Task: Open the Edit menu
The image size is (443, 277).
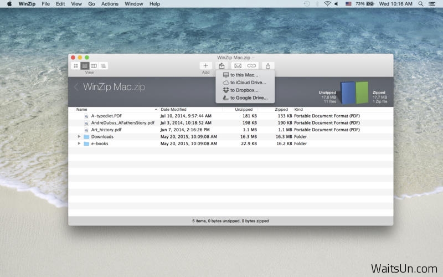Action: point(60,4)
